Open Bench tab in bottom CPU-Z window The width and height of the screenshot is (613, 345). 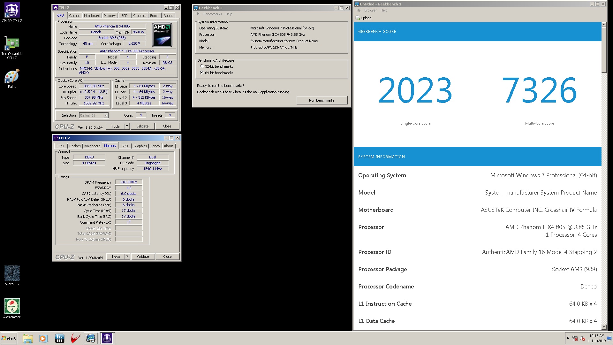[x=155, y=146]
